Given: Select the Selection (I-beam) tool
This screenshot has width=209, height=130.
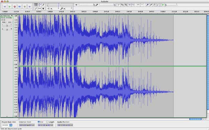Looking at the screenshot, I should click(36, 5).
